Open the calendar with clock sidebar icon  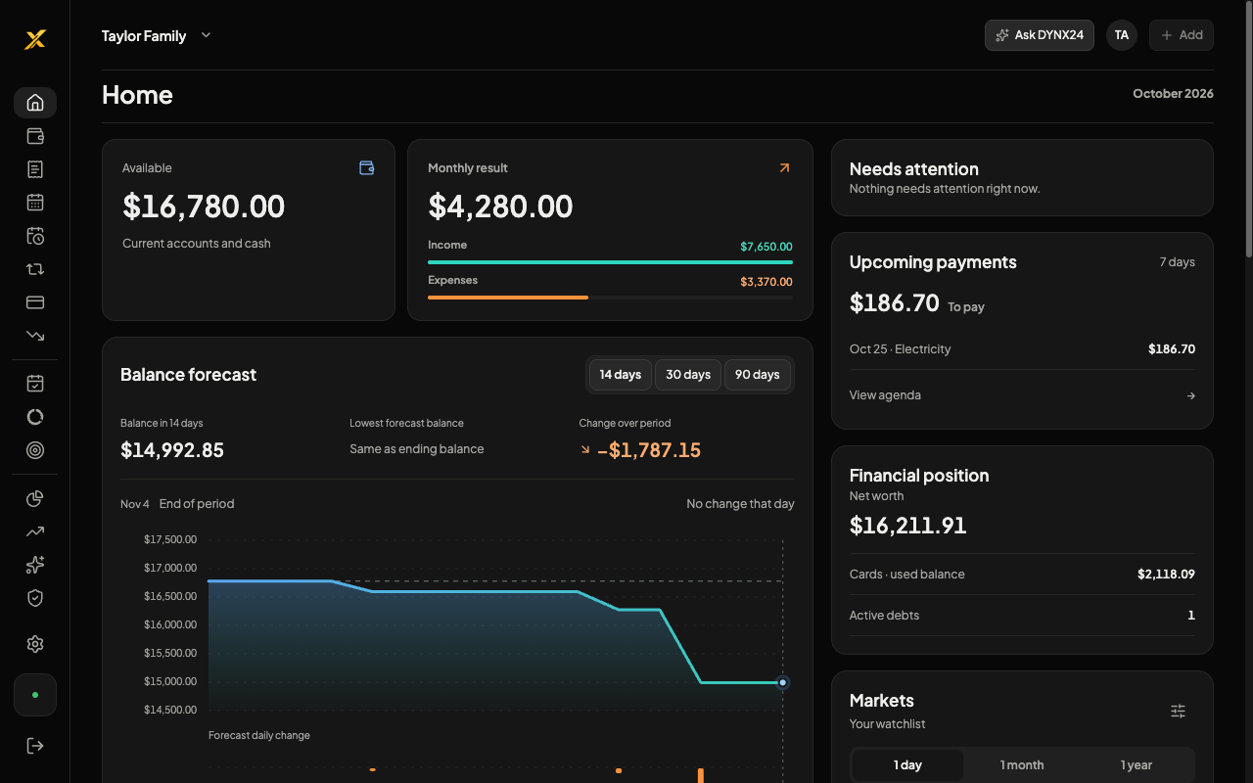35,236
